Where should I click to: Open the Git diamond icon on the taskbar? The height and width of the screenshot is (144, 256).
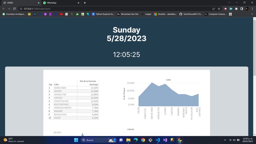[x=150, y=140]
